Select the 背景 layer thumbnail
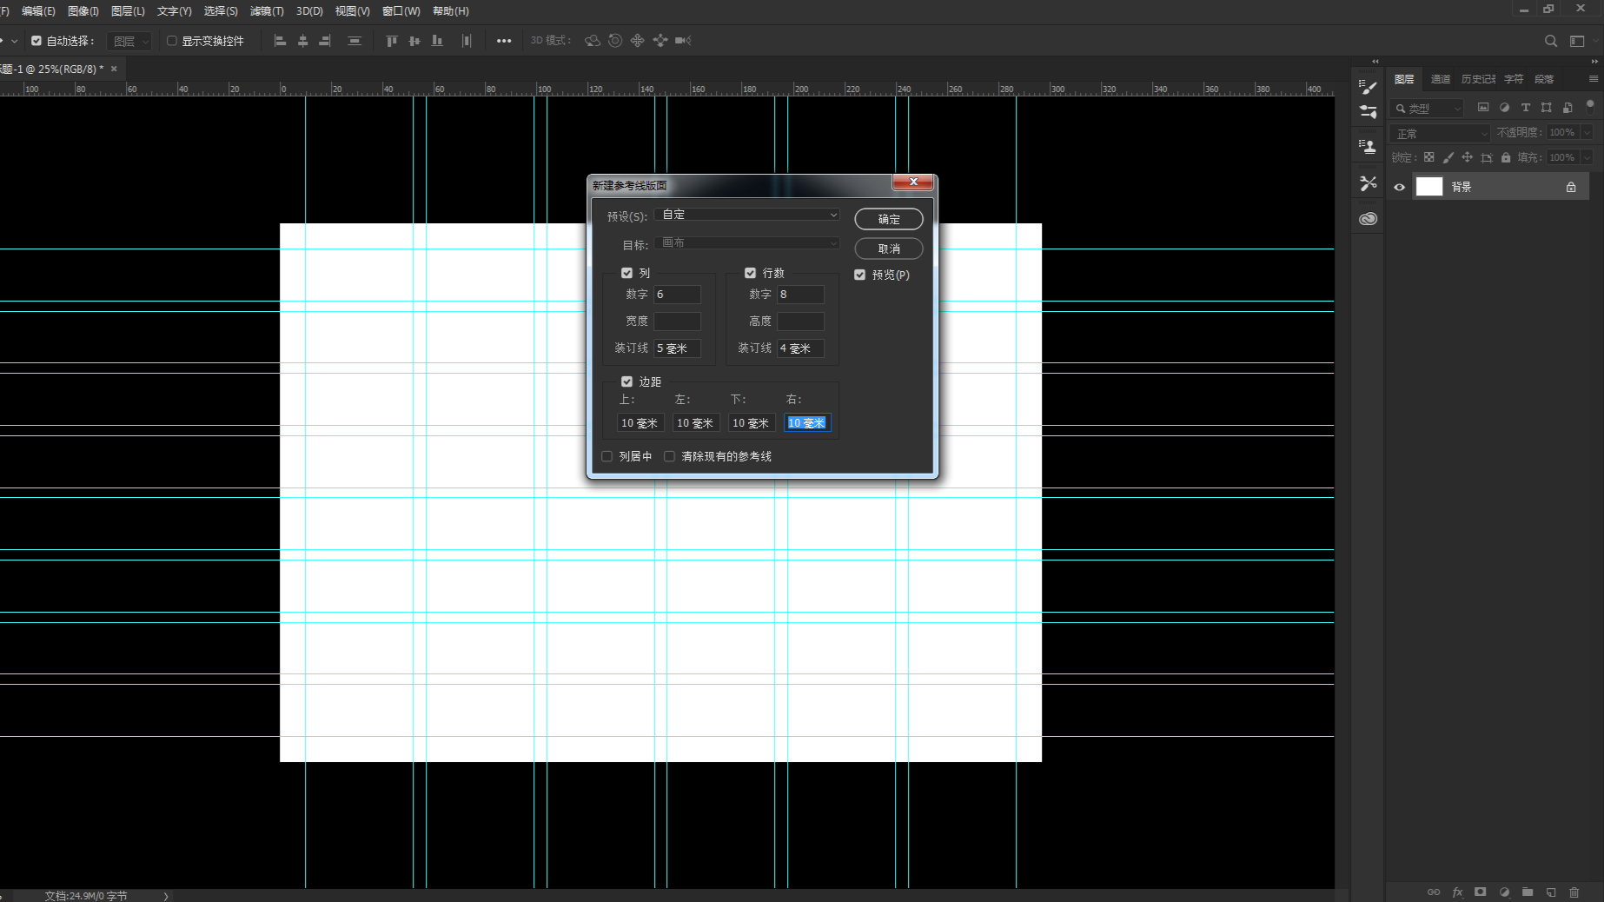Image resolution: width=1604 pixels, height=902 pixels. 1428,187
